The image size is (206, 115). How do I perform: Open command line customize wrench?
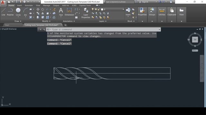tap(44, 30)
